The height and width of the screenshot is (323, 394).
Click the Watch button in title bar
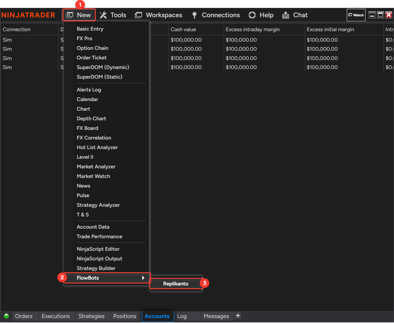pyautogui.click(x=356, y=15)
